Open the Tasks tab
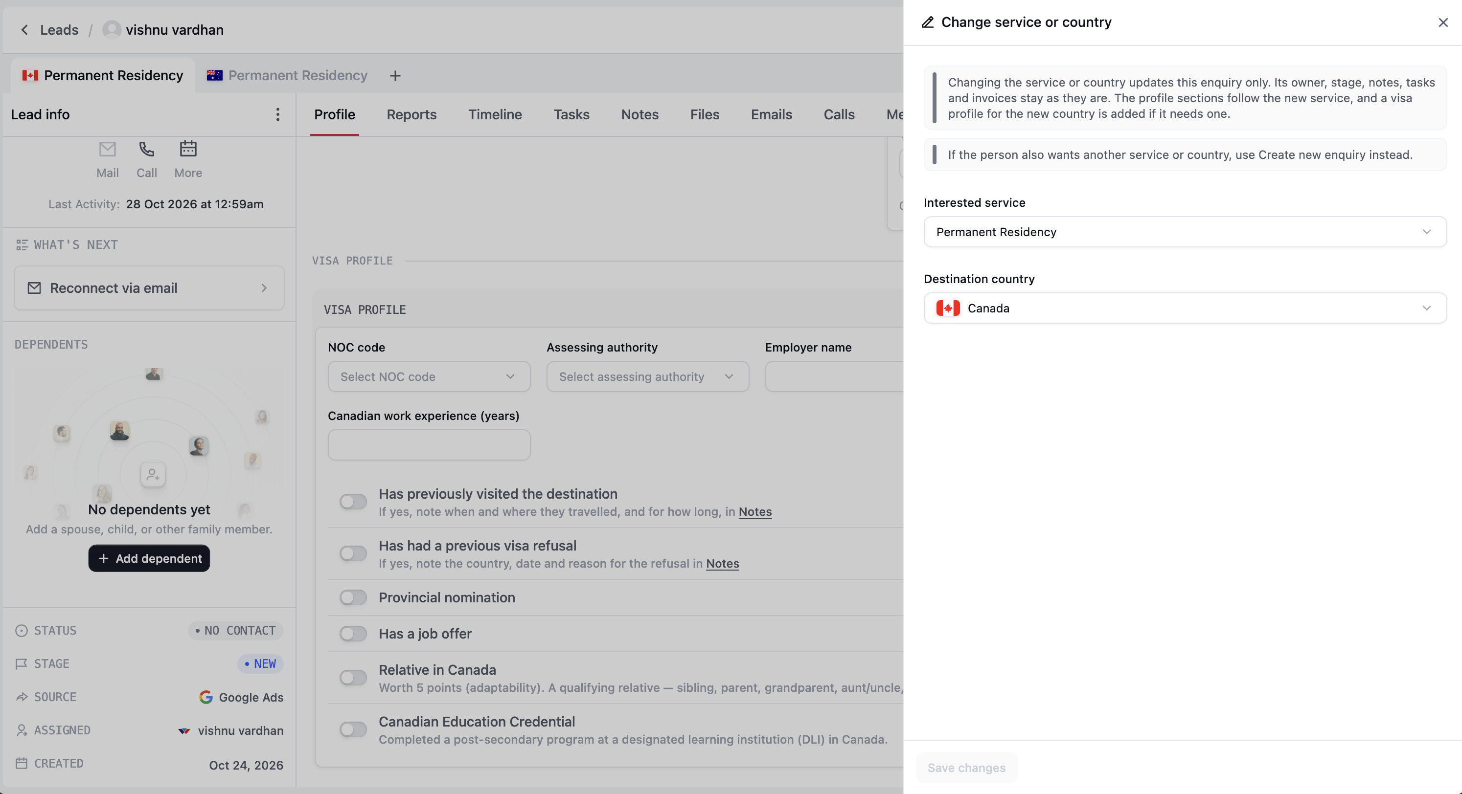The width and height of the screenshot is (1462, 794). (x=571, y=114)
